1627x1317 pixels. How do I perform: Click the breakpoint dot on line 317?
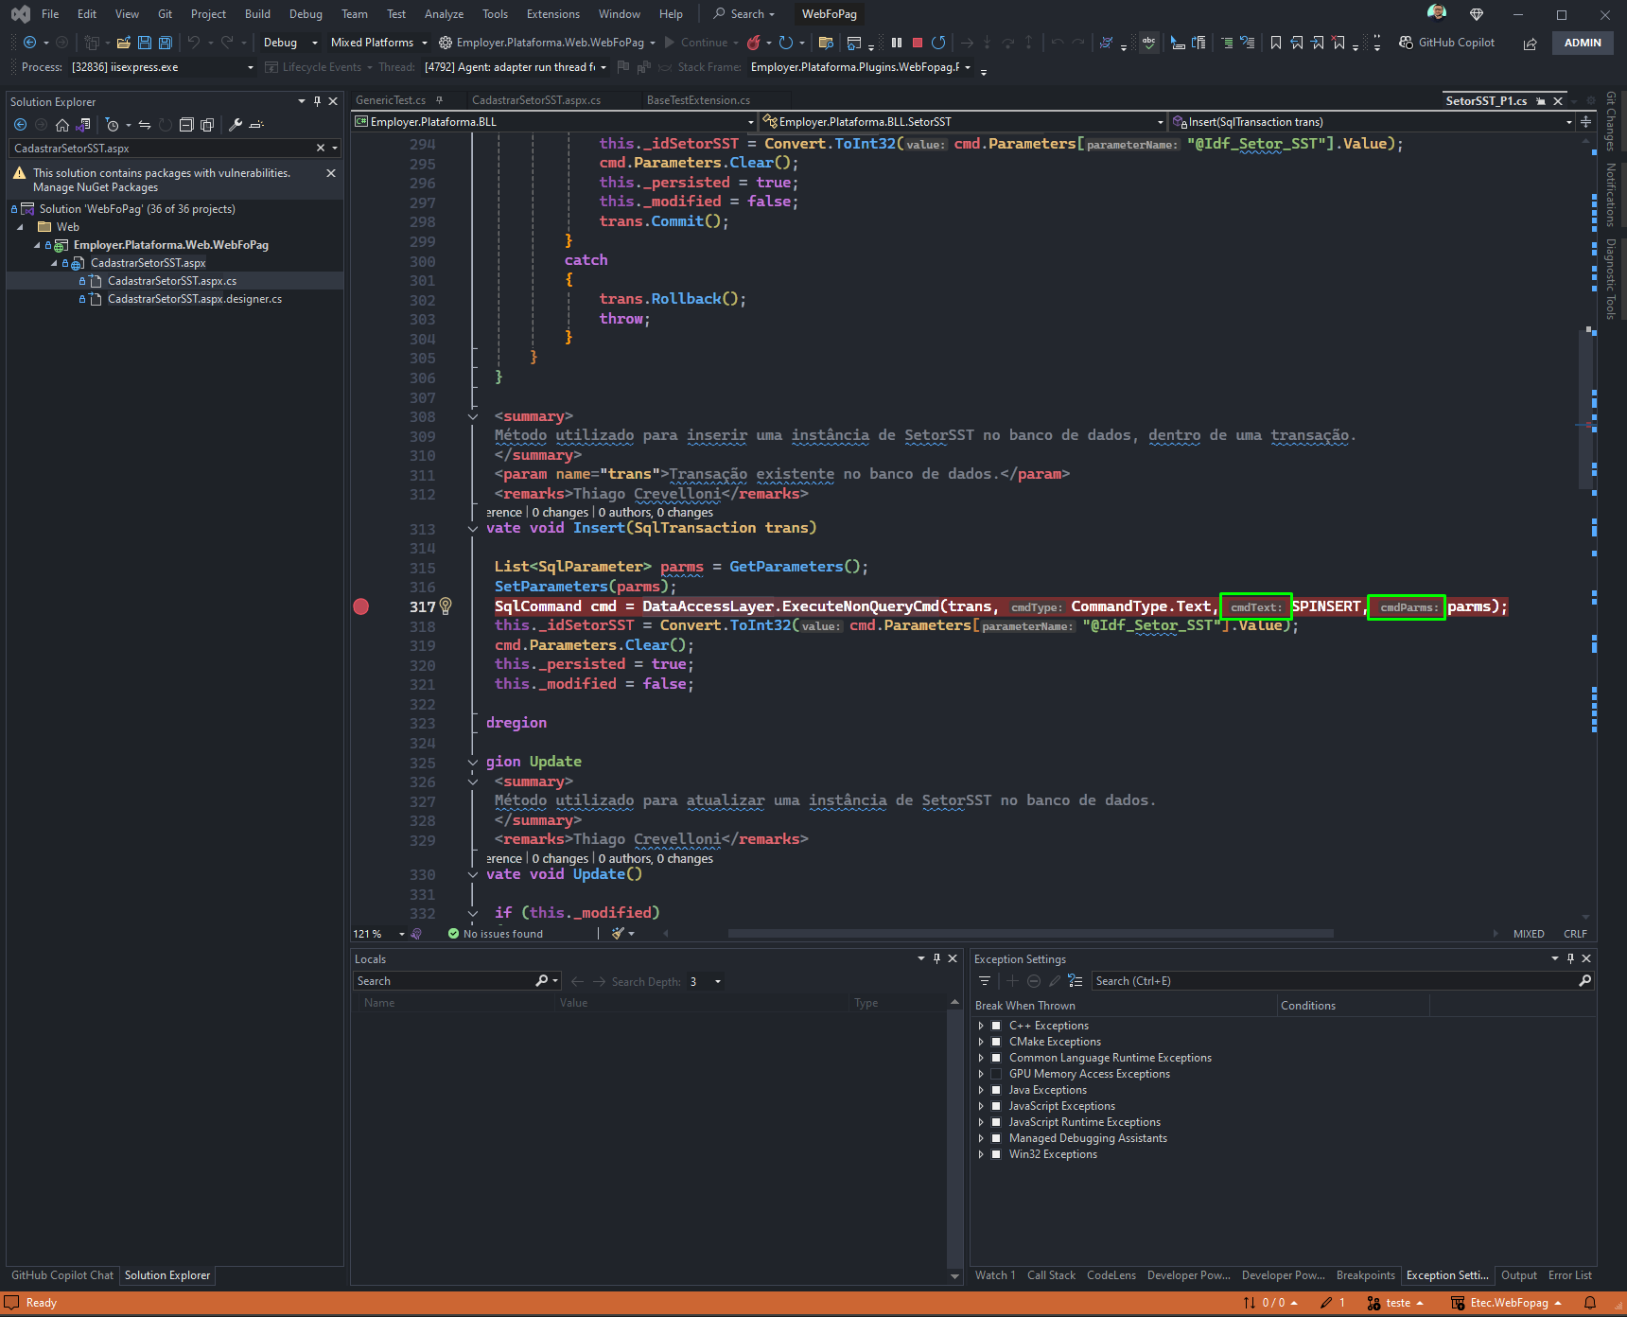tap(361, 606)
